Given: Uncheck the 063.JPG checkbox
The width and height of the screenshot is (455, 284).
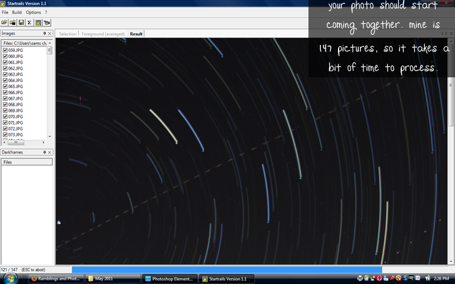Looking at the screenshot, I should pyautogui.click(x=5, y=74).
